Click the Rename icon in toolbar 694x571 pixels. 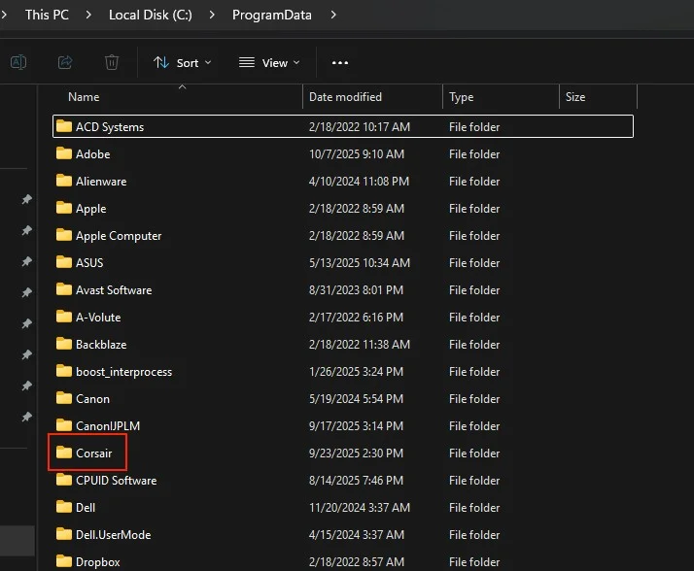pyautogui.click(x=17, y=62)
